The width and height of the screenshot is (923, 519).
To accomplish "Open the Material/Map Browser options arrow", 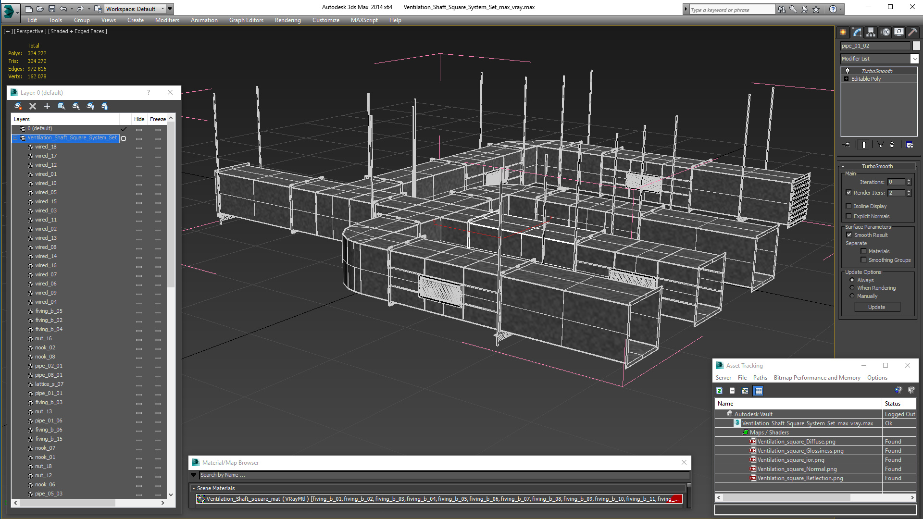I will 194,475.
